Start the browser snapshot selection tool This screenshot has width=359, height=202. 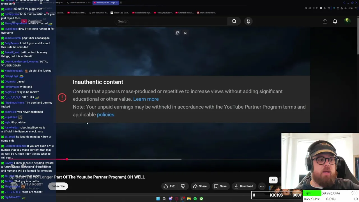[x=317, y=8]
